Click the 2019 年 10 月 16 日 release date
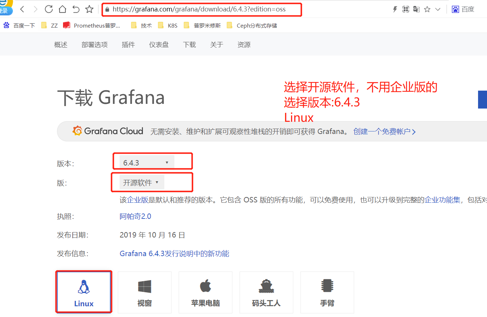This screenshot has width=487, height=317. [152, 235]
